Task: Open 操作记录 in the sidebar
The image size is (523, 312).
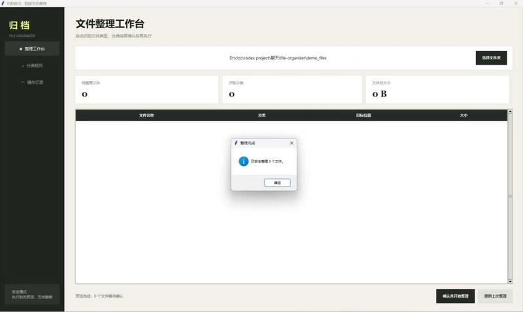Action: coord(32,82)
